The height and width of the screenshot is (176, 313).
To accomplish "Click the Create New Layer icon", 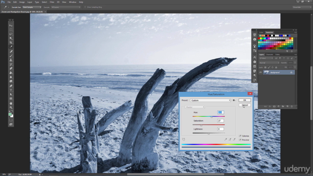I will pyautogui.click(x=287, y=107).
